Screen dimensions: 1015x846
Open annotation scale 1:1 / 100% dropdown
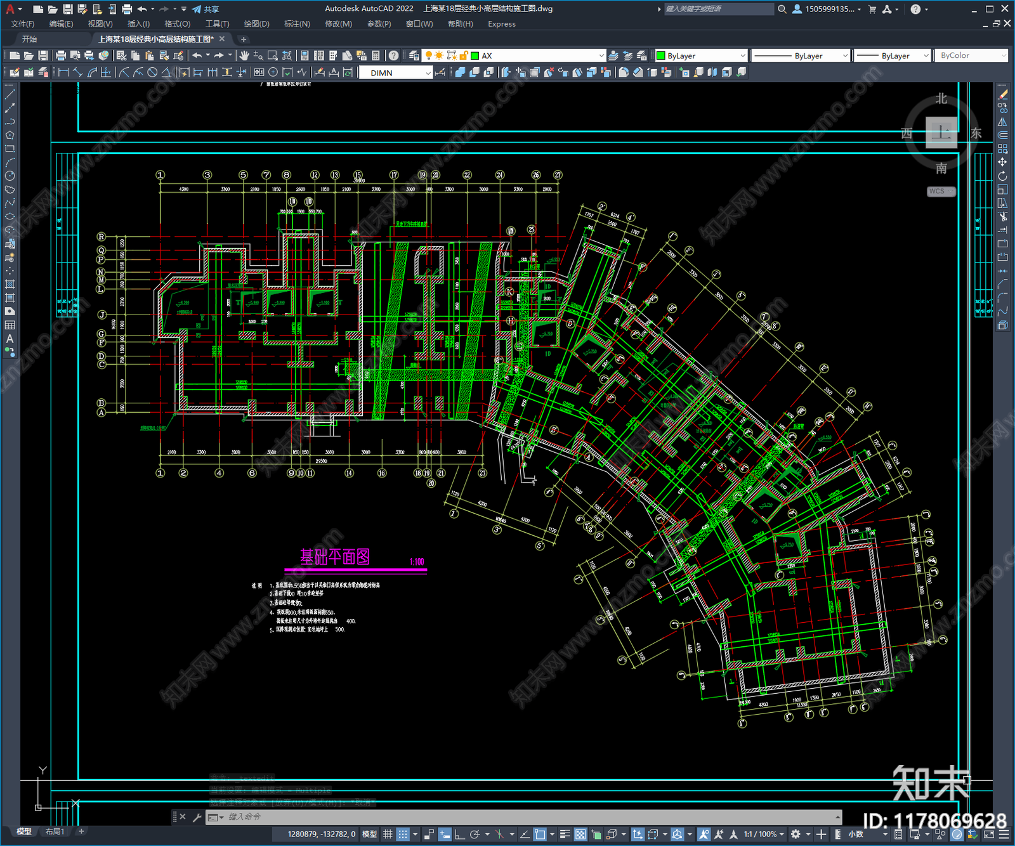[764, 834]
